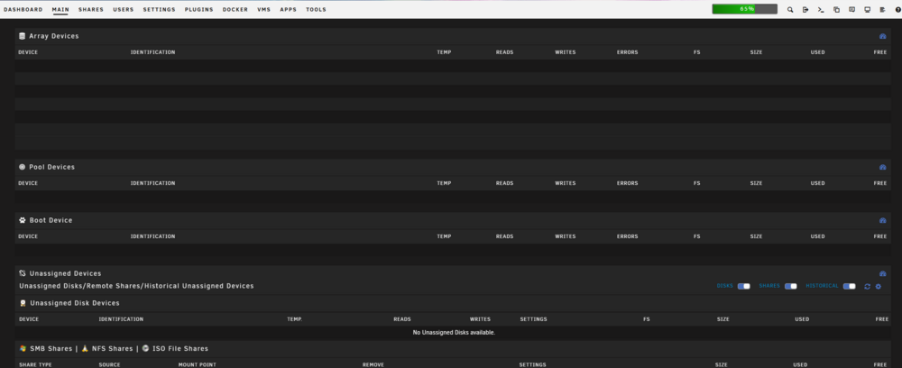Open the Apps menu

289,10
